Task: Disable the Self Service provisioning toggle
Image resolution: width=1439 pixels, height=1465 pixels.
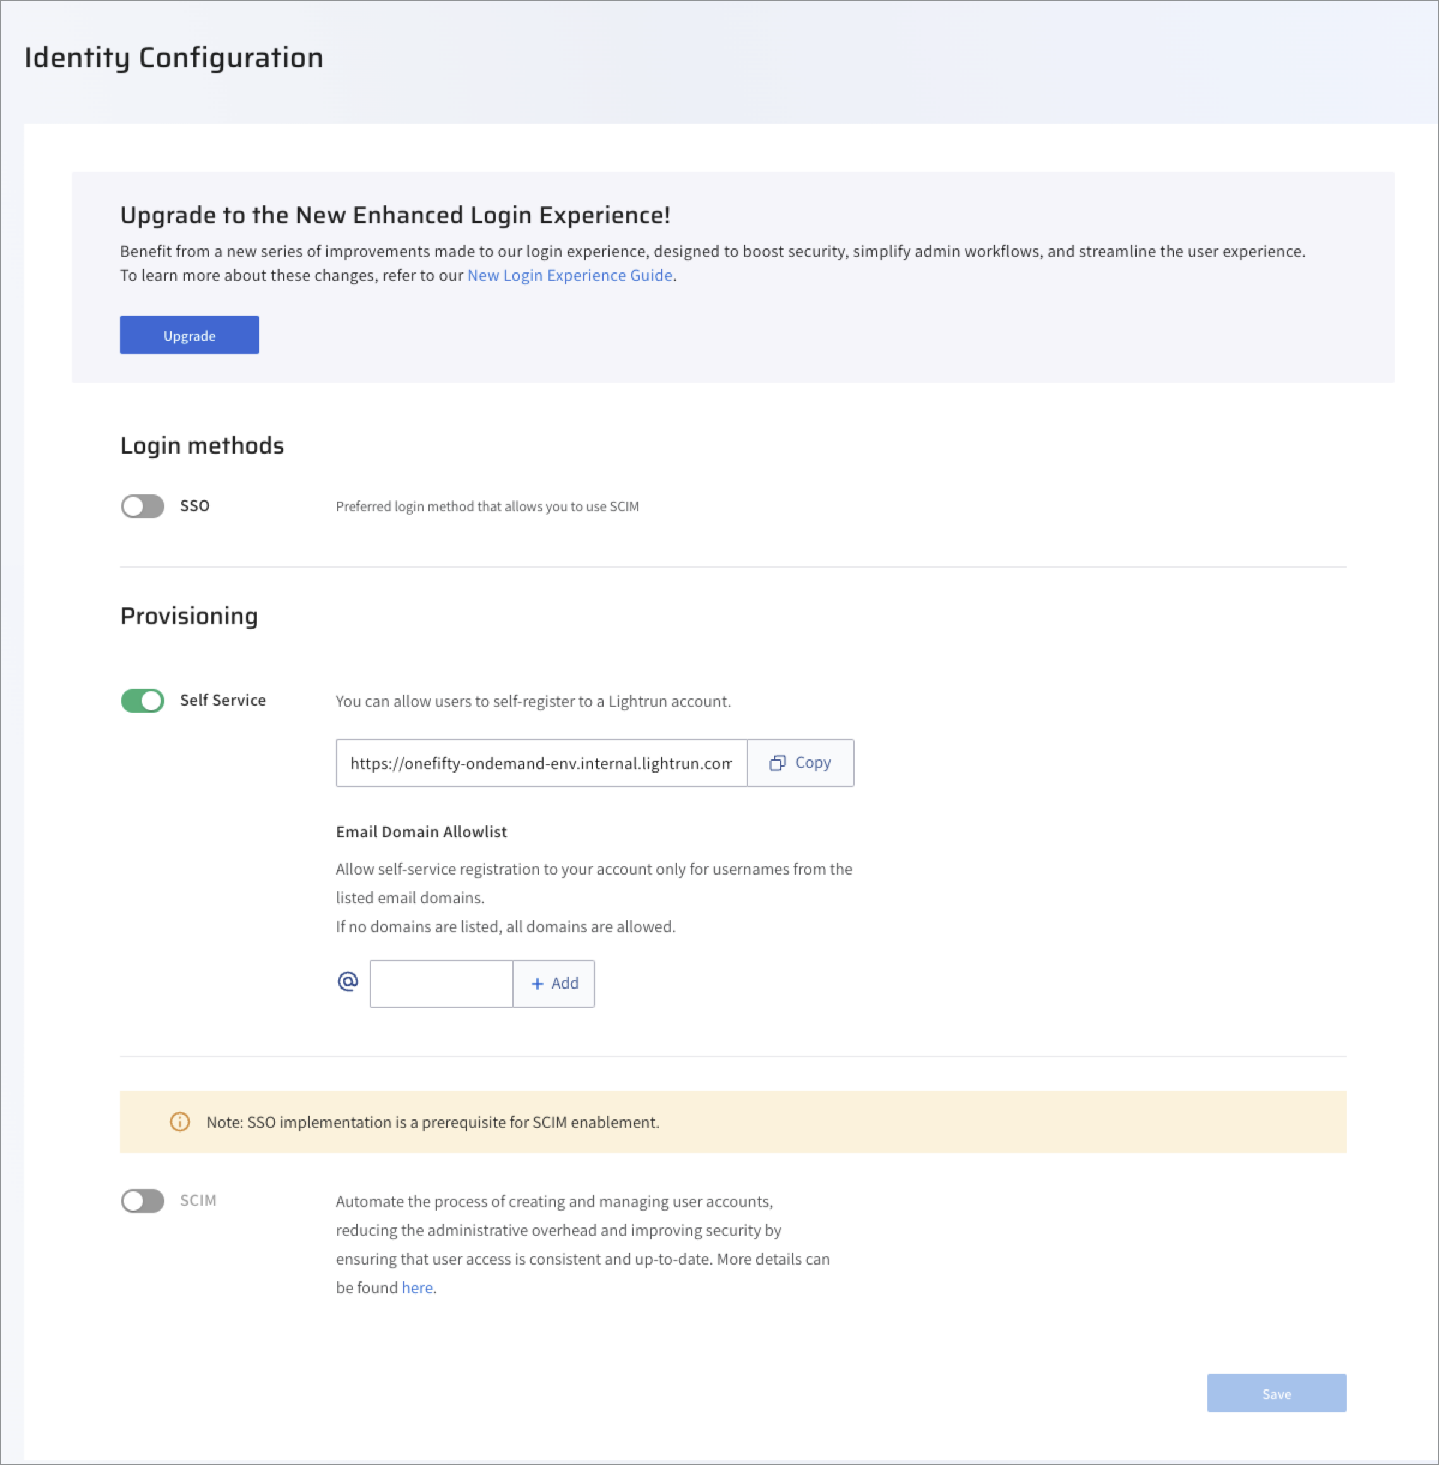Action: (143, 700)
